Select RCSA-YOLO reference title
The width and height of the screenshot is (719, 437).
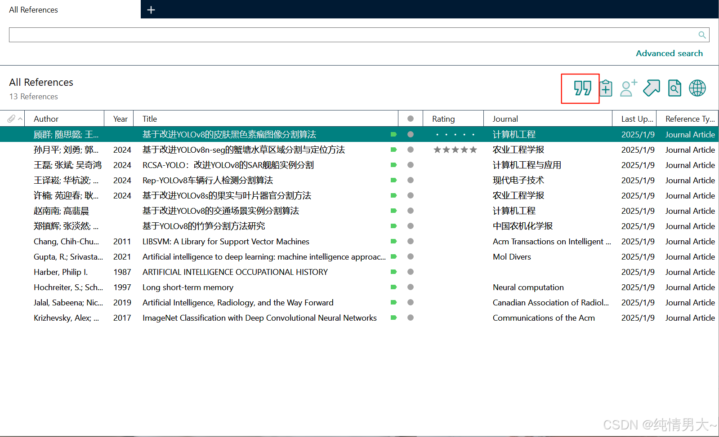[228, 165]
